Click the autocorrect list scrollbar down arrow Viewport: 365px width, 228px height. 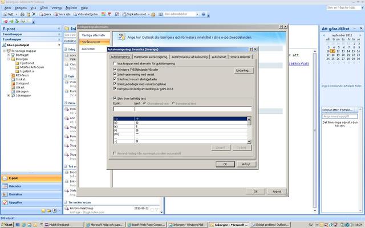[x=249, y=141]
